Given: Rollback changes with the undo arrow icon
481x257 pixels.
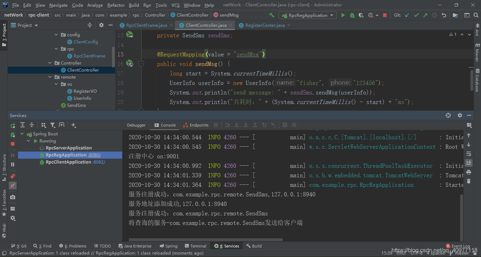Looking at the screenshot, I should pyautogui.click(x=444, y=15).
